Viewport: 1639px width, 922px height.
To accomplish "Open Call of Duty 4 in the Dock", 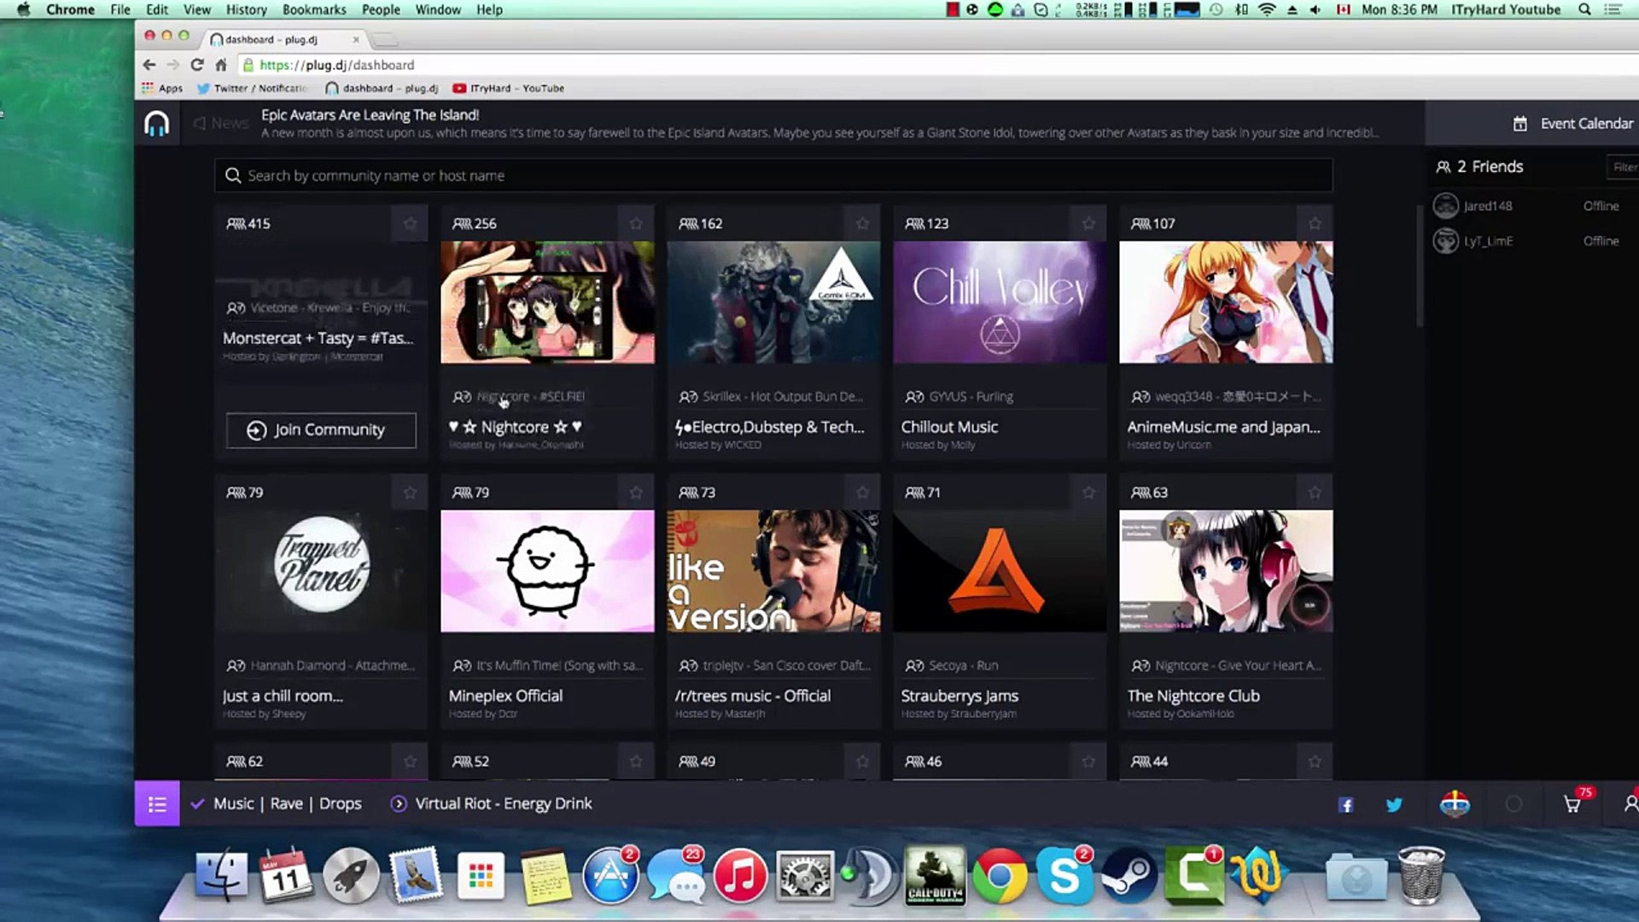I will [935, 876].
